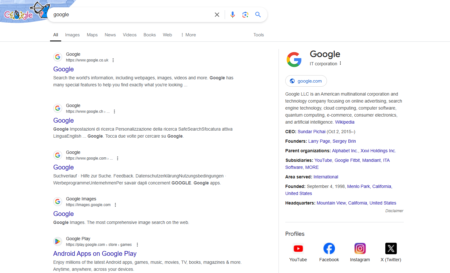Open X (Twitter) profile icon
Image resolution: width=450 pixels, height=273 pixels.
[391, 248]
